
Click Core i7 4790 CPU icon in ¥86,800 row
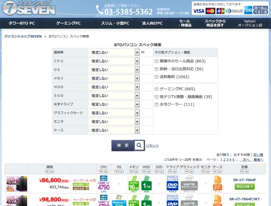tap(104, 184)
